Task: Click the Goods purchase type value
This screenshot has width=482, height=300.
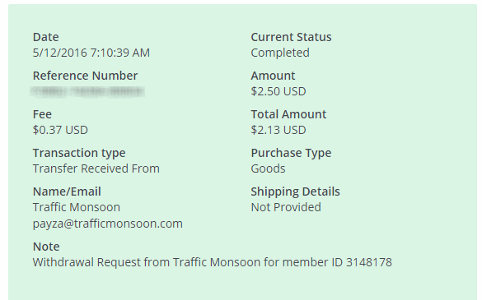Action: 268,168
